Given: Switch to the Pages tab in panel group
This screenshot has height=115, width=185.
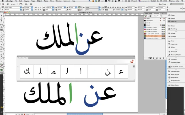Looking at the screenshot, I should click(x=146, y=14).
